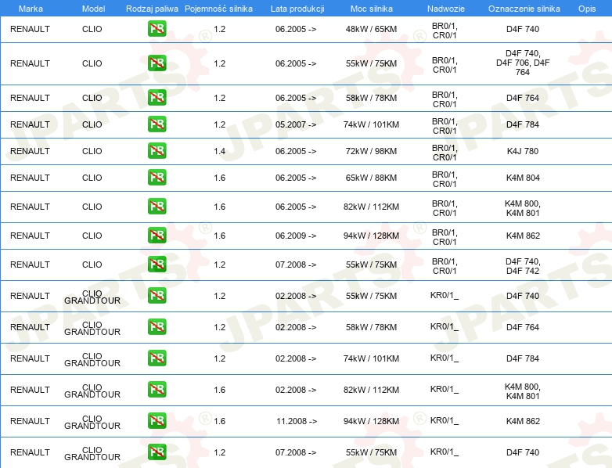
Task: Click 1.6 capacity in the 11.2008 row
Action: (x=219, y=421)
